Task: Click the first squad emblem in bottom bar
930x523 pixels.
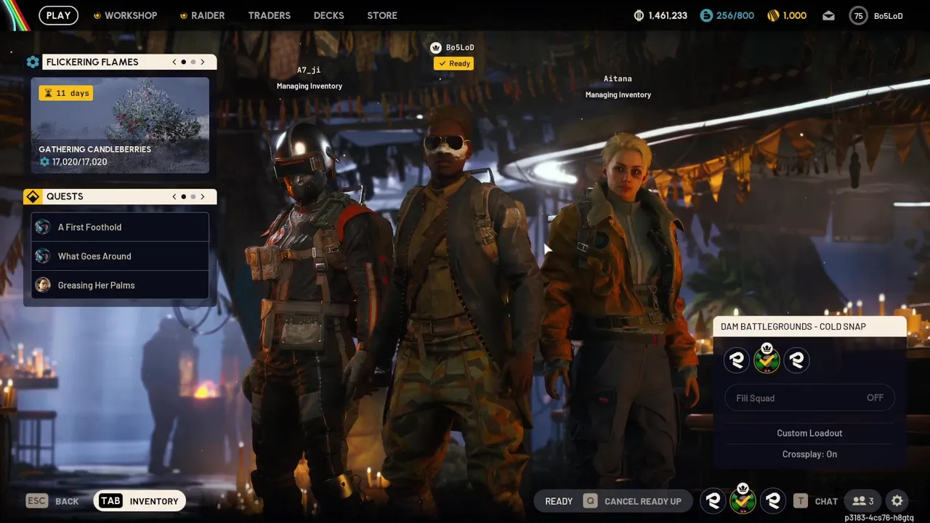Action: [713, 500]
